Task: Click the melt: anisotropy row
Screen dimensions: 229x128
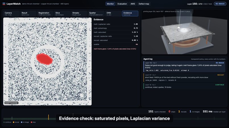Action: (x=116, y=28)
